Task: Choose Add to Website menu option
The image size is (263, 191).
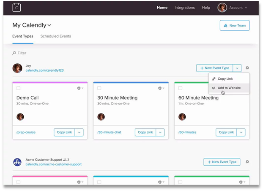Action: pyautogui.click(x=229, y=88)
